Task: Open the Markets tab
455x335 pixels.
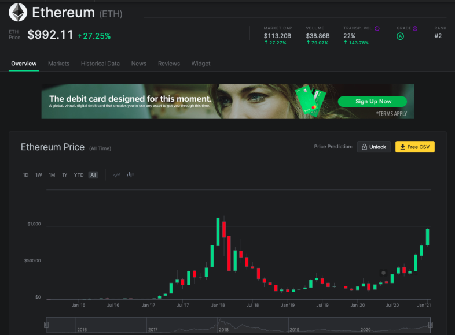Action: (x=58, y=64)
